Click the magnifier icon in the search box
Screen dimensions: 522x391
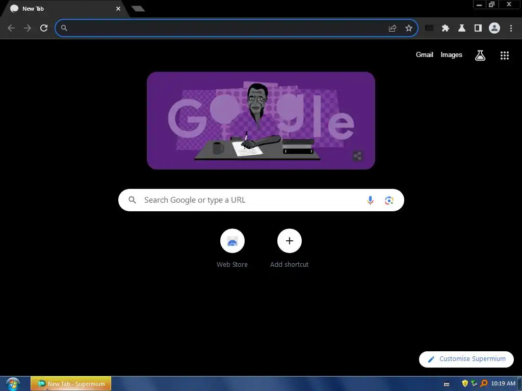[132, 200]
